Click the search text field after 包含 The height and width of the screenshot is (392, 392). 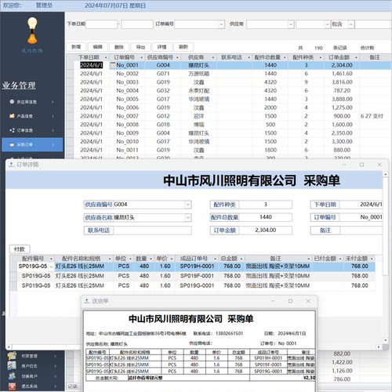373,24
